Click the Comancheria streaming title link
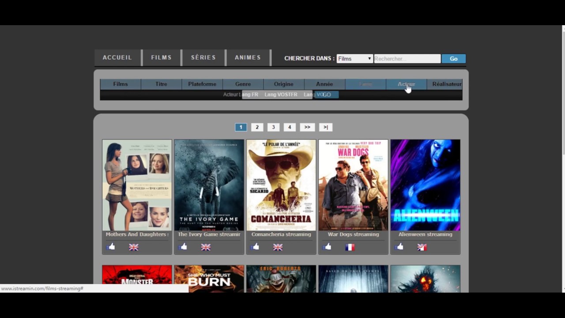The width and height of the screenshot is (565, 318). tap(281, 235)
